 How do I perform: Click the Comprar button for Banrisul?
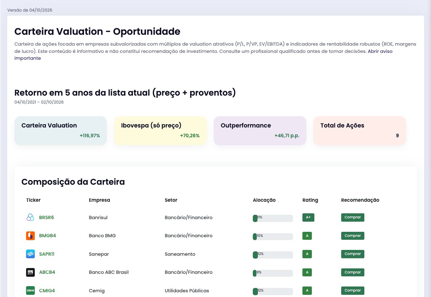(x=353, y=217)
